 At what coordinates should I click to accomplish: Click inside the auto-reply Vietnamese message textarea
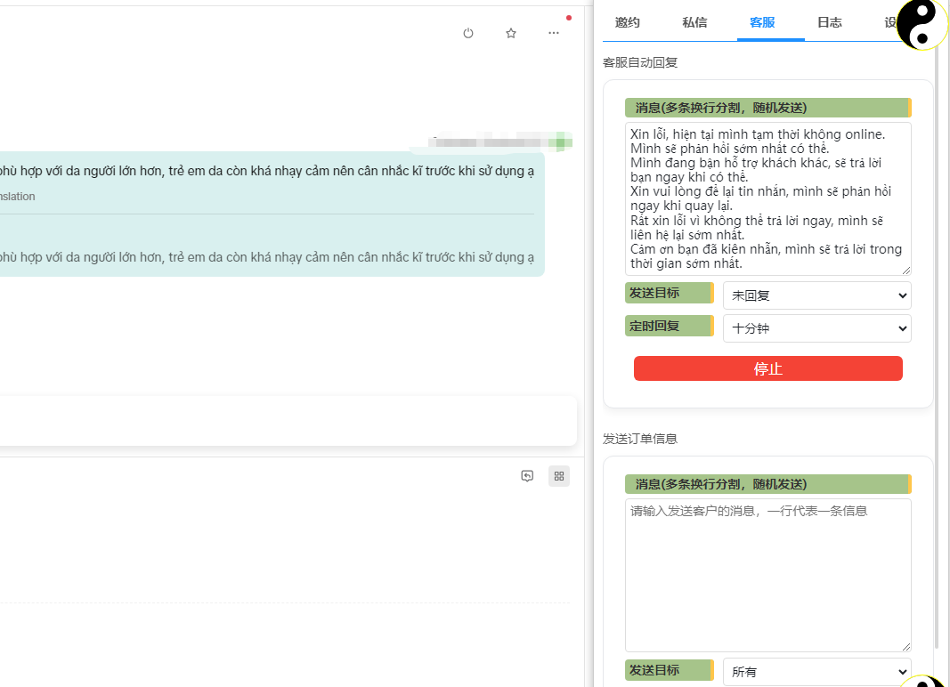coord(767,198)
